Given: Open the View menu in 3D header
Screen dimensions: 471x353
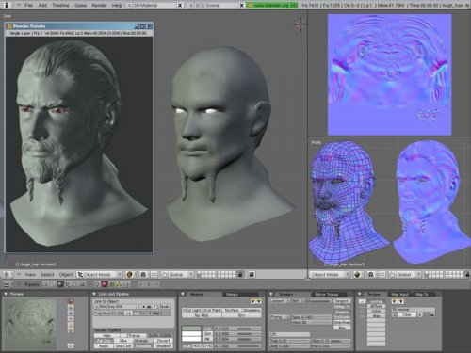Looking at the screenshot, I should [30, 275].
